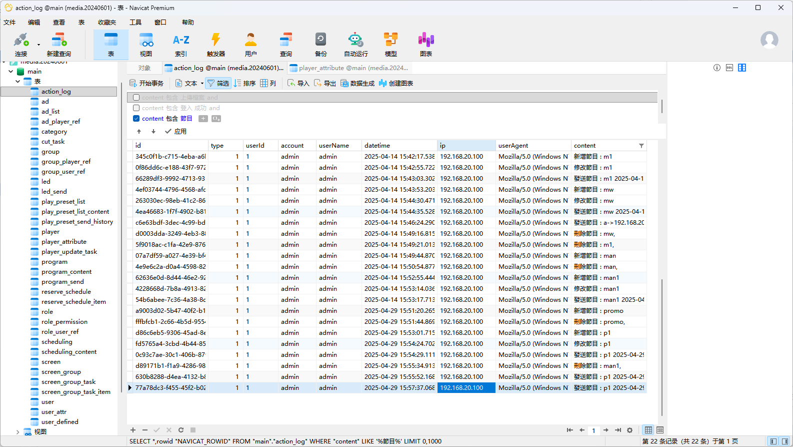The image size is (793, 447).
Task: Uncheck the content 包含 節目 filter checkbox
Action: pyautogui.click(x=136, y=119)
